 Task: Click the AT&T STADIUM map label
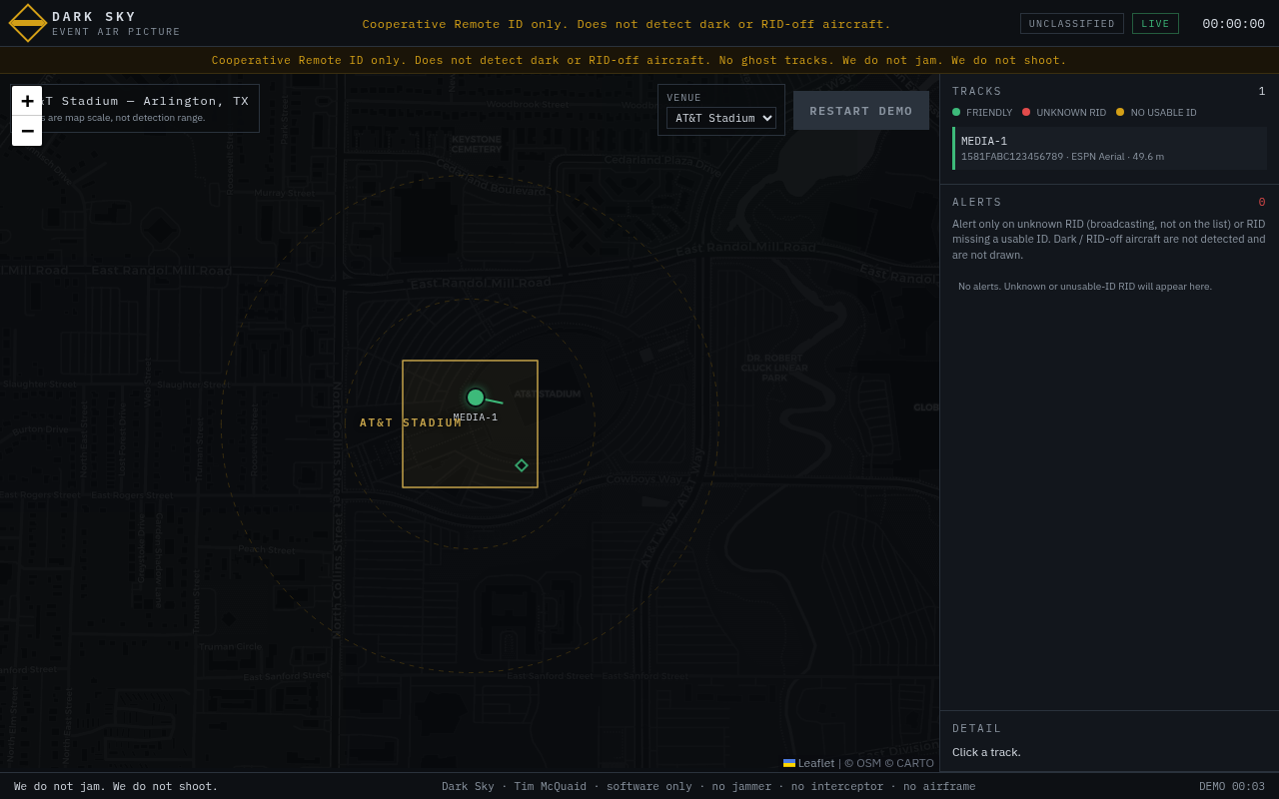coord(411,423)
